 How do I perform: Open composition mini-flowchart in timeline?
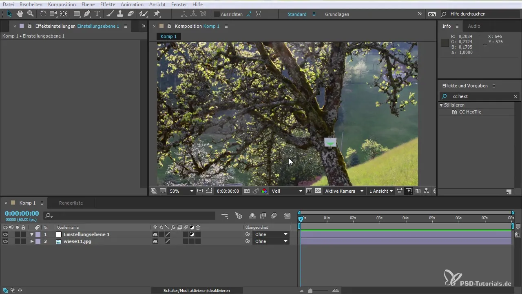tap(225, 215)
